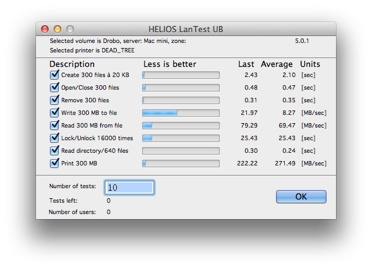Click the Units column header

click(310, 64)
